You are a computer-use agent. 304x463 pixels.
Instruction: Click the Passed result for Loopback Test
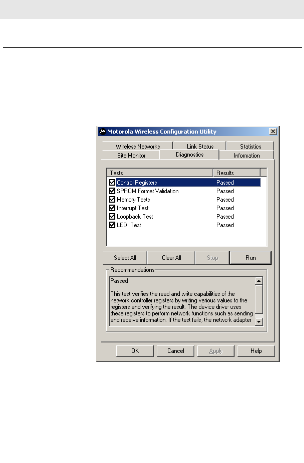pos(225,217)
